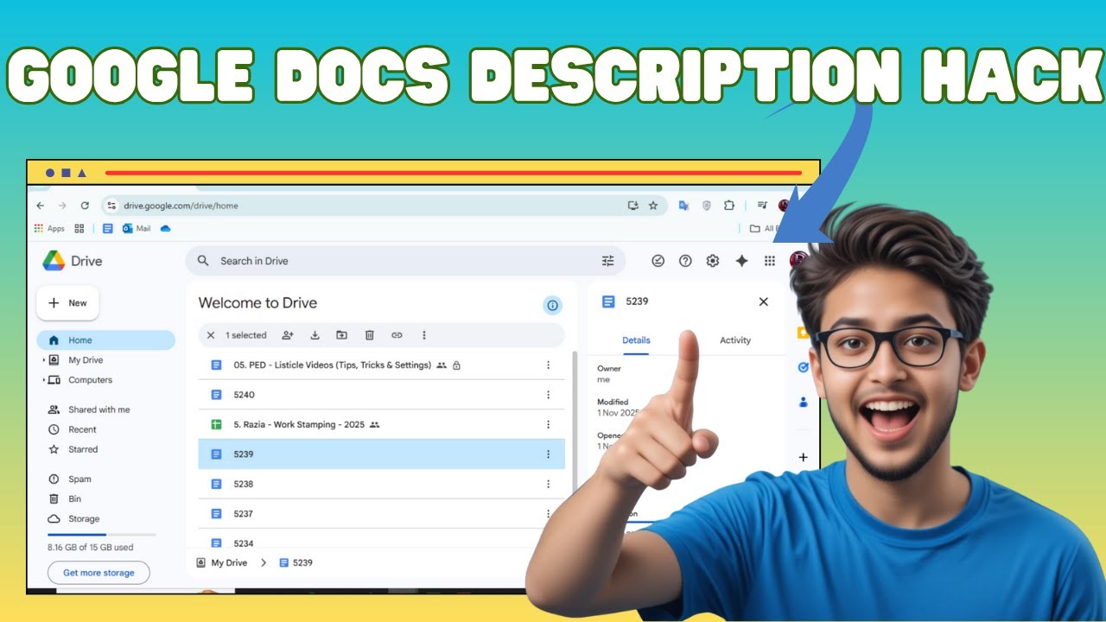
Task: Select the 5238 document row
Action: click(x=381, y=484)
